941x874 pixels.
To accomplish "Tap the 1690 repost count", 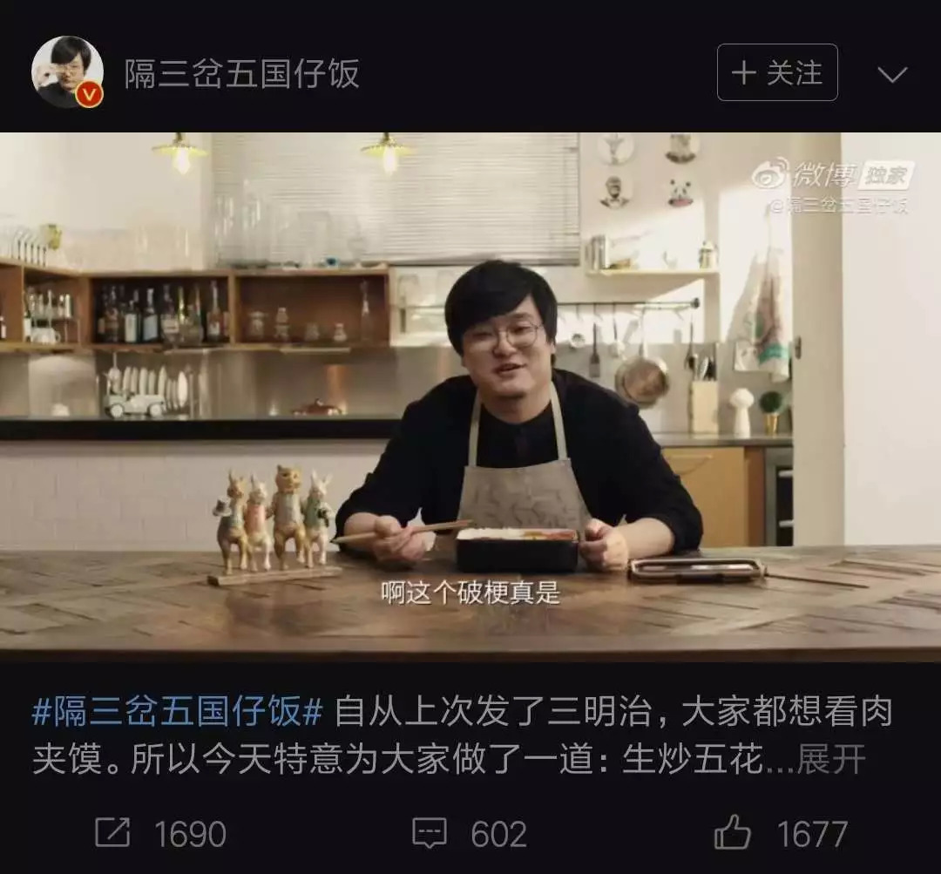I will click(190, 834).
